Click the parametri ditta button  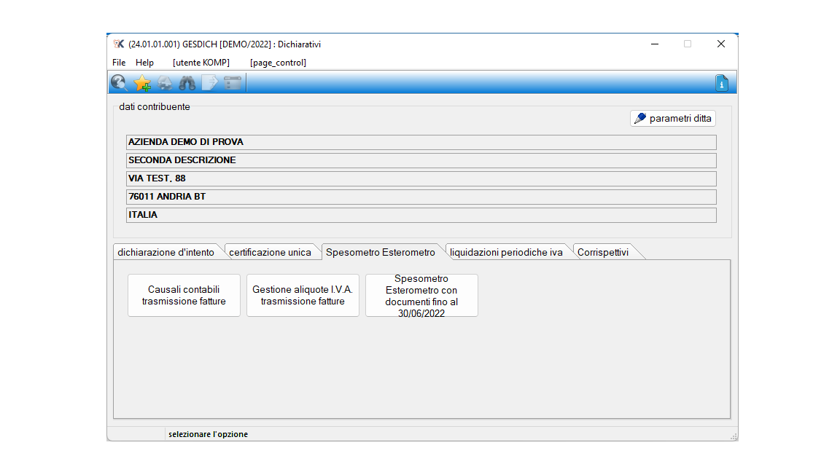pyautogui.click(x=673, y=118)
